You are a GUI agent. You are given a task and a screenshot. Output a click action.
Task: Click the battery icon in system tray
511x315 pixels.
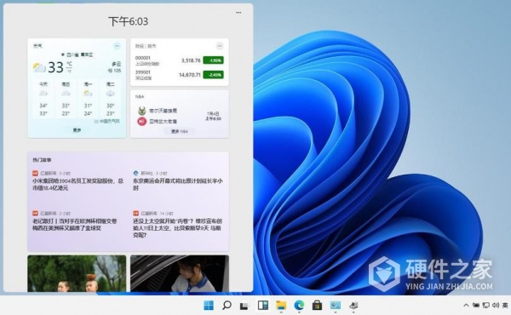[x=476, y=305]
